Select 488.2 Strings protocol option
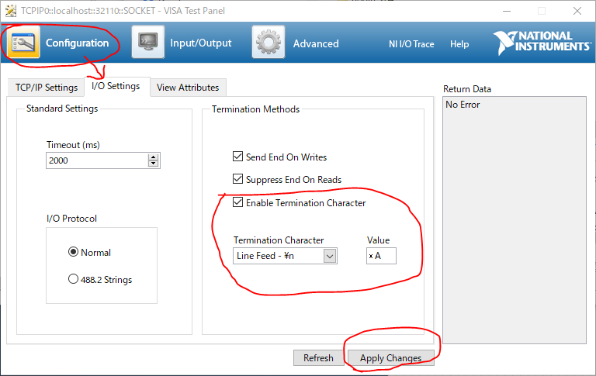 73,279
